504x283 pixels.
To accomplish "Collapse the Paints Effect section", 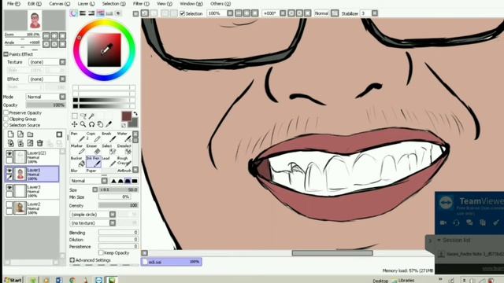I will pyautogui.click(x=6, y=54).
